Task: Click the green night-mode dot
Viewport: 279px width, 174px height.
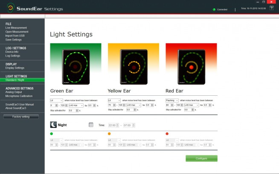Action: pos(52,134)
